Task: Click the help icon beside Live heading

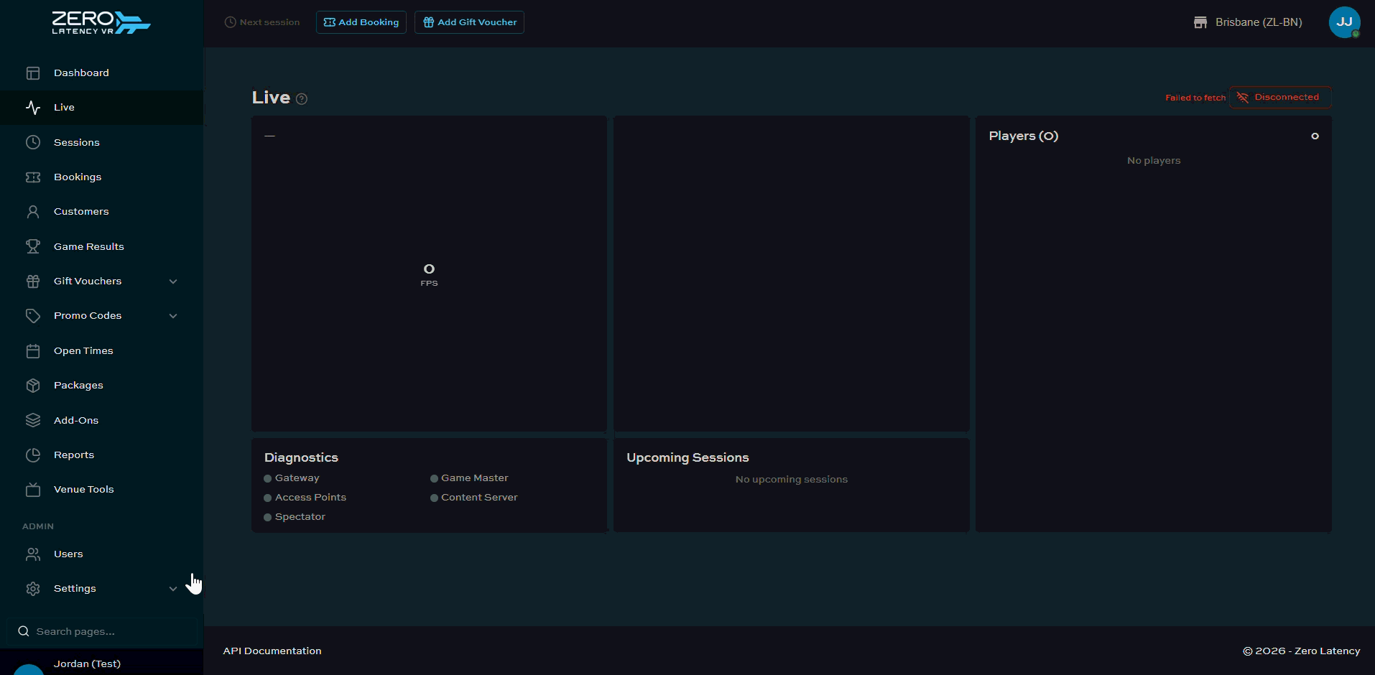Action: [302, 99]
